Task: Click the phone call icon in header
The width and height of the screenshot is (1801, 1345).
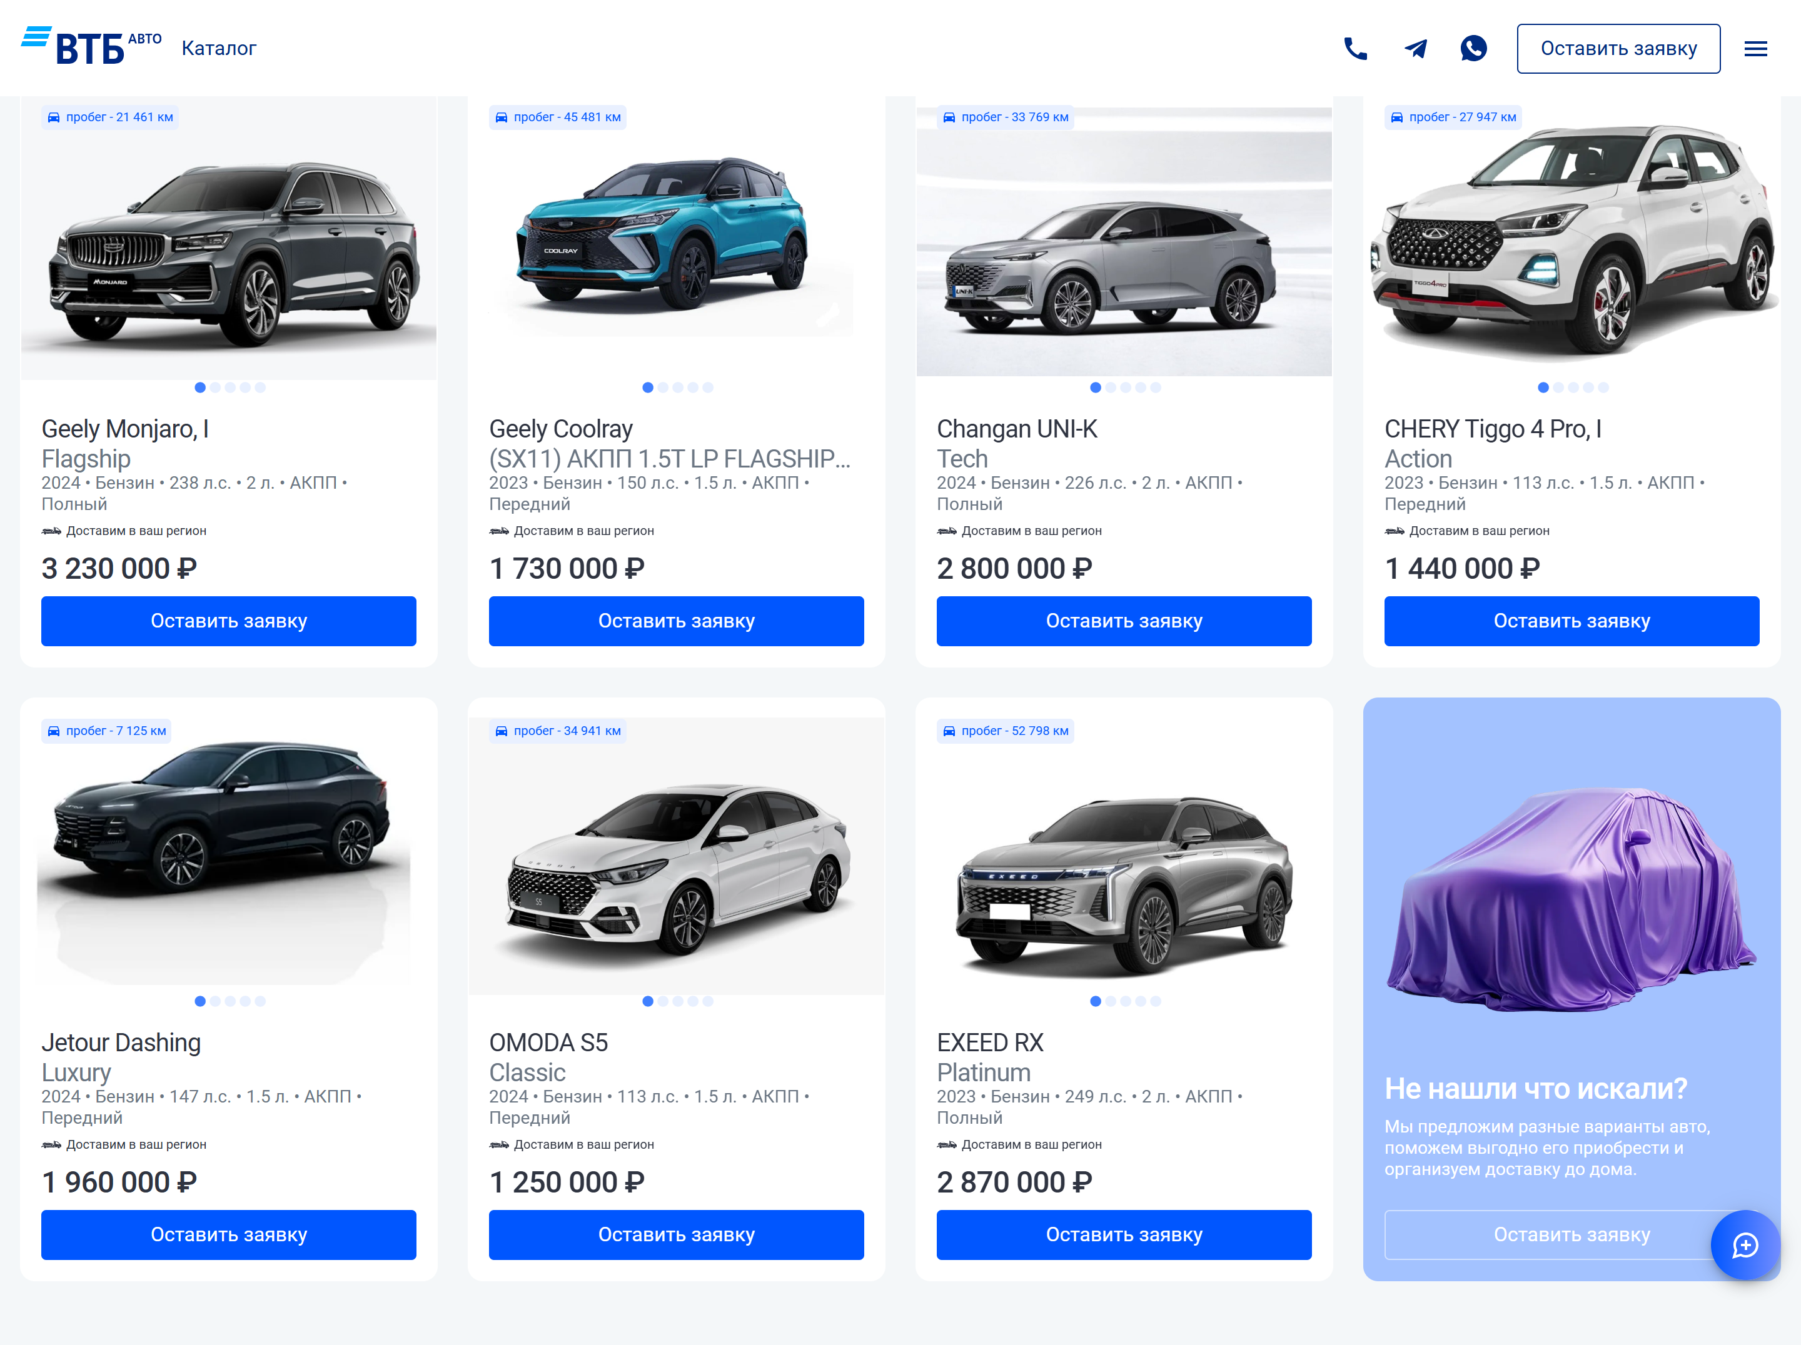Action: [1355, 49]
